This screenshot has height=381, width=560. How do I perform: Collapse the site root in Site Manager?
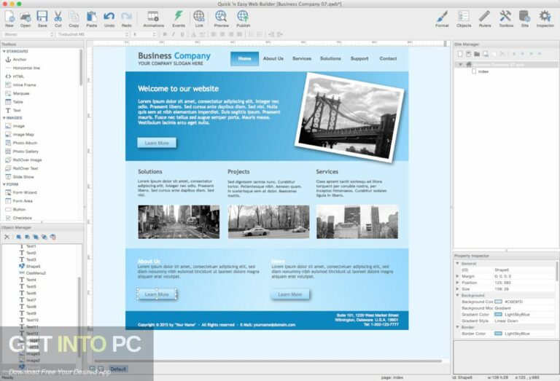[461, 65]
